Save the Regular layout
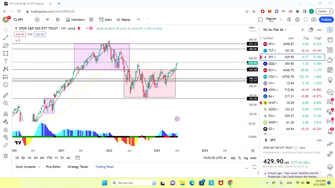The image size is (335, 188). click(x=271, y=21)
